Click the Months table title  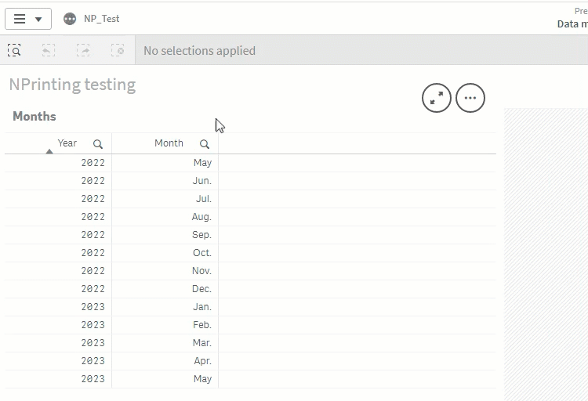(34, 116)
